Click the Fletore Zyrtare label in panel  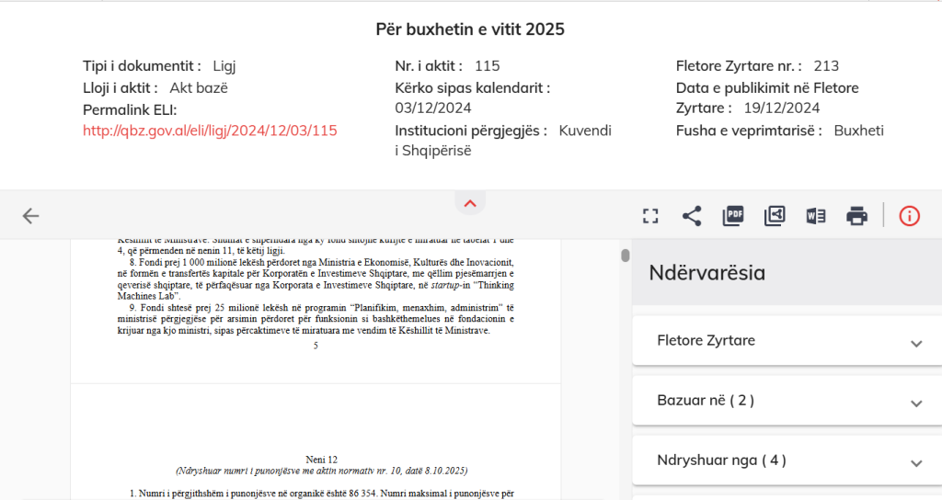tap(706, 341)
